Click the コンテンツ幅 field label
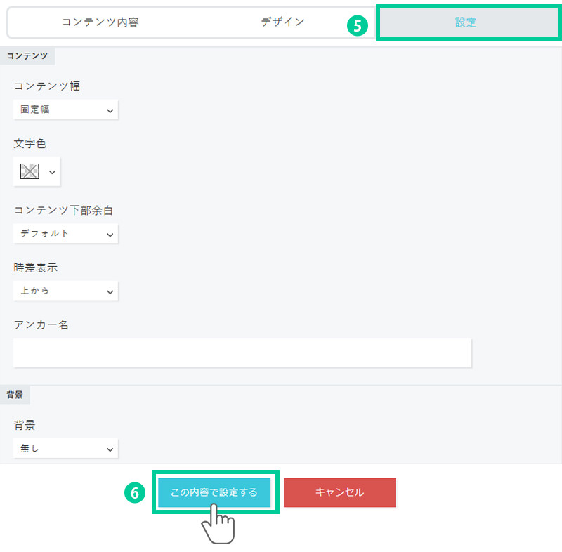This screenshot has width=562, height=552. tap(47, 86)
